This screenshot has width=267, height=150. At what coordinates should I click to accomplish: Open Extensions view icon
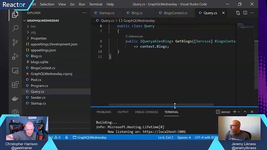tap(15, 84)
